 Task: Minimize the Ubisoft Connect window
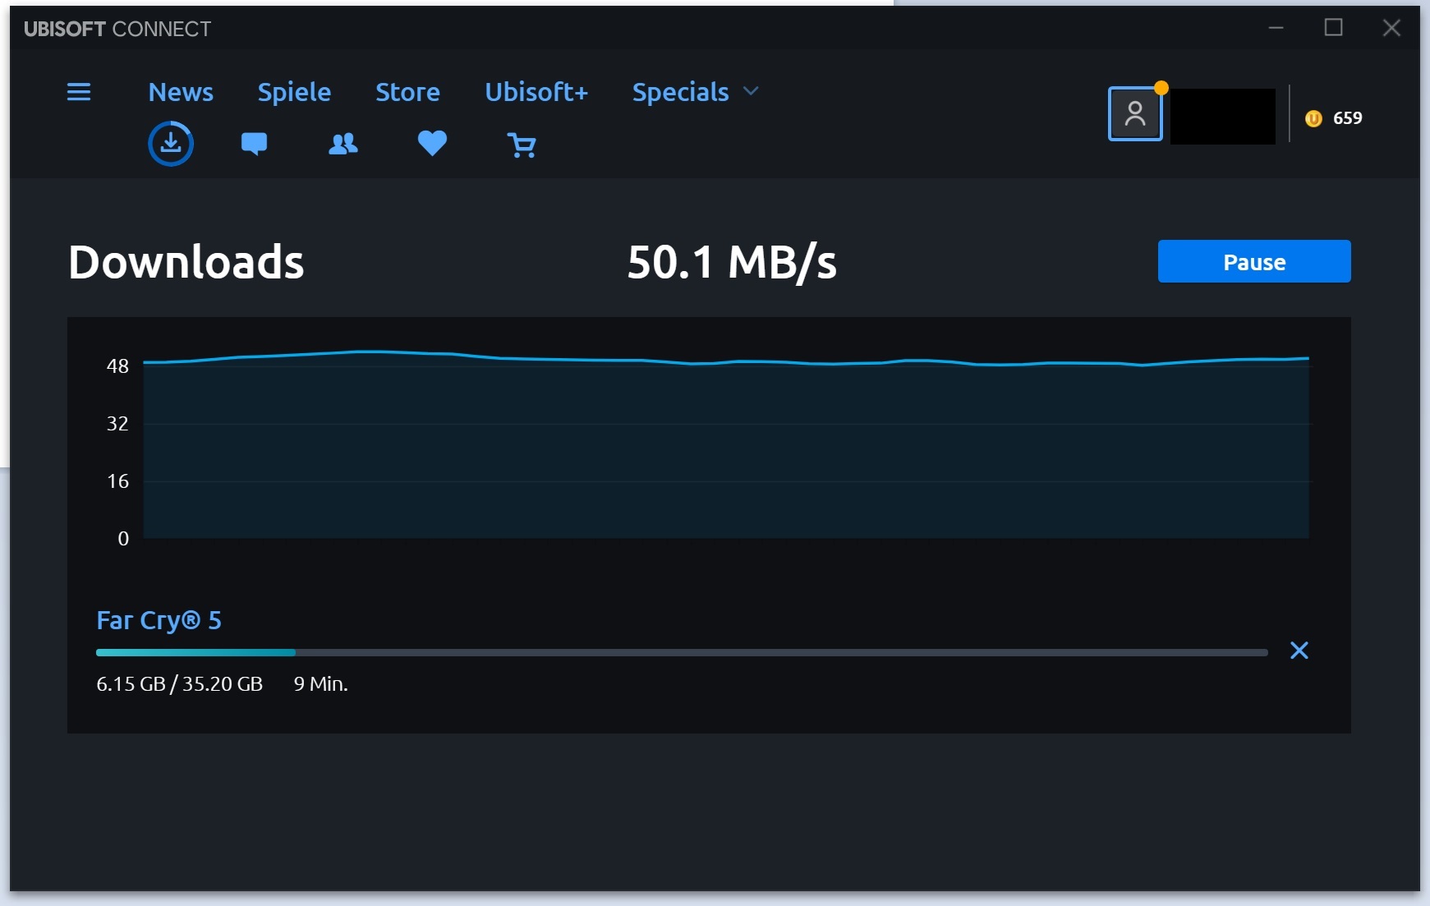1276,28
